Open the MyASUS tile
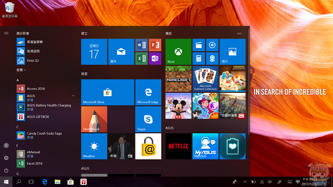 206,146
